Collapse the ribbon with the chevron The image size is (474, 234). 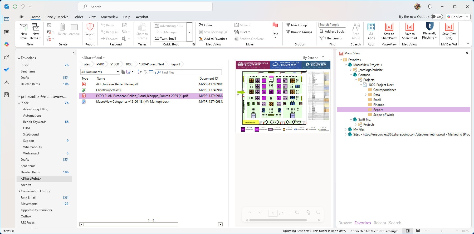coord(468,44)
